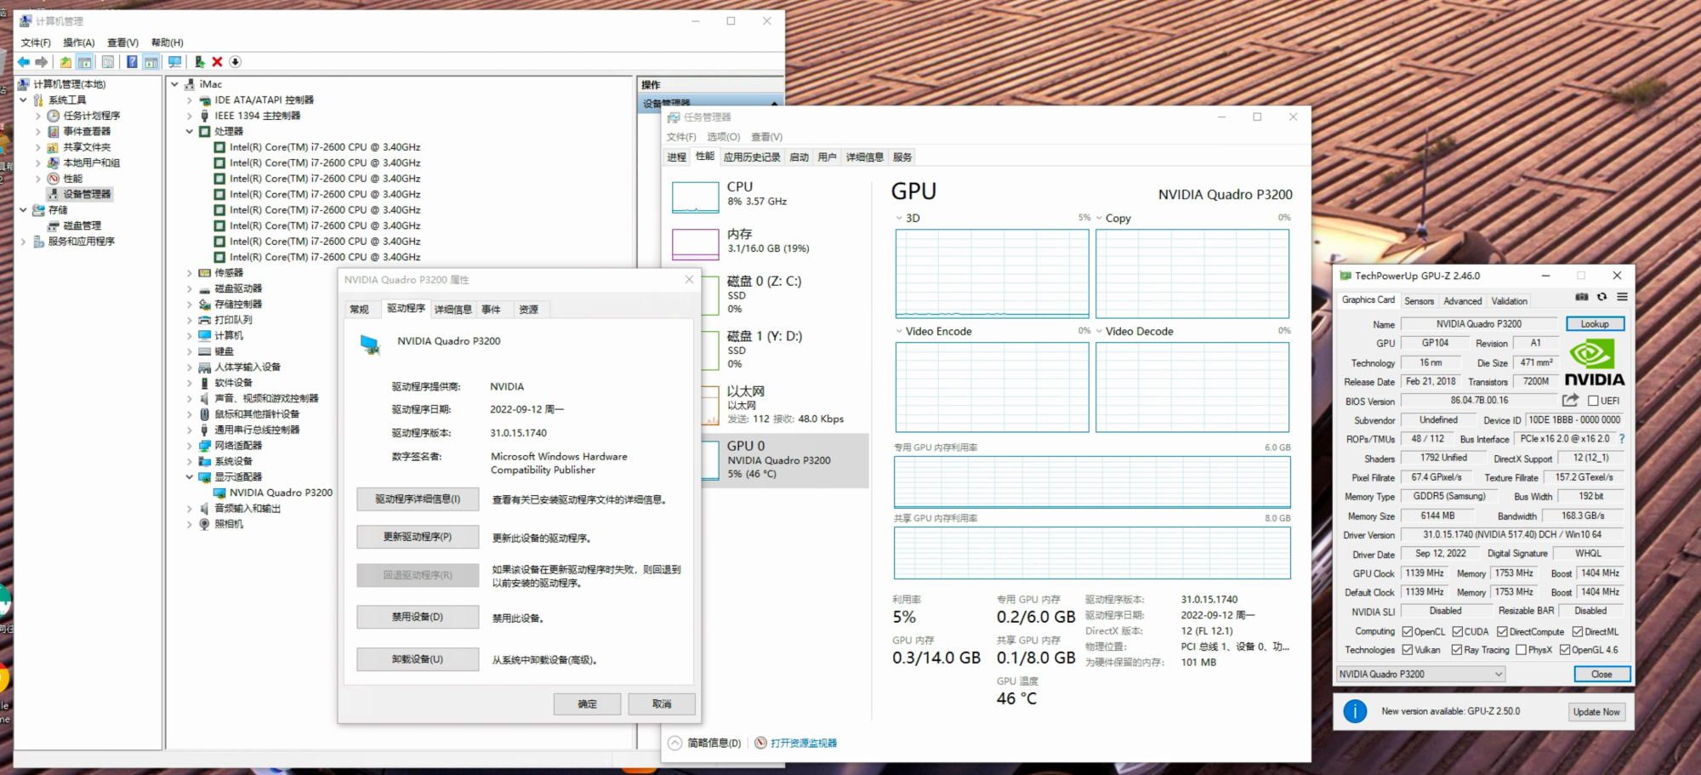
Task: Collapse the 处理器 device category
Action: pyautogui.click(x=190, y=131)
